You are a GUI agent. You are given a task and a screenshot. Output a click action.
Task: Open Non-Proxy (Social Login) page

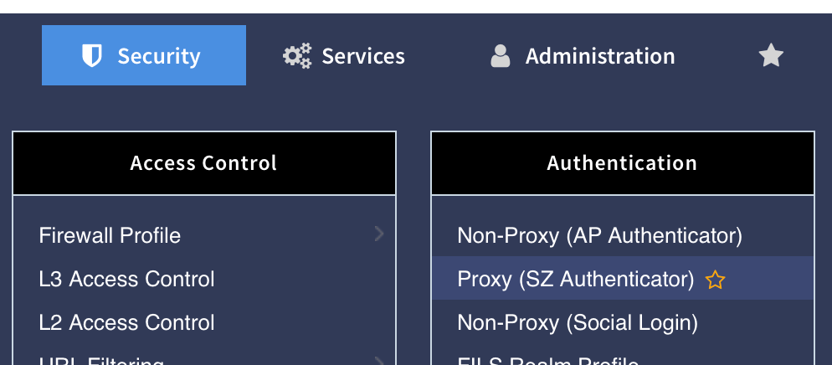tap(578, 323)
